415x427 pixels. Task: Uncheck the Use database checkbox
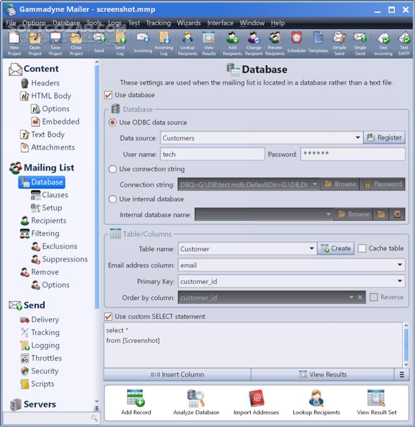click(108, 95)
